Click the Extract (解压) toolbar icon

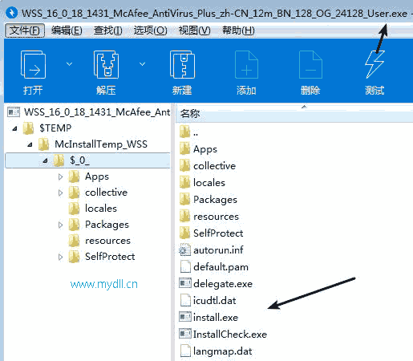coord(106,64)
